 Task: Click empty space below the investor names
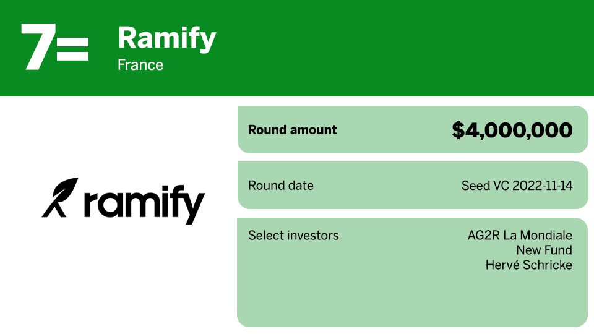click(x=411, y=300)
